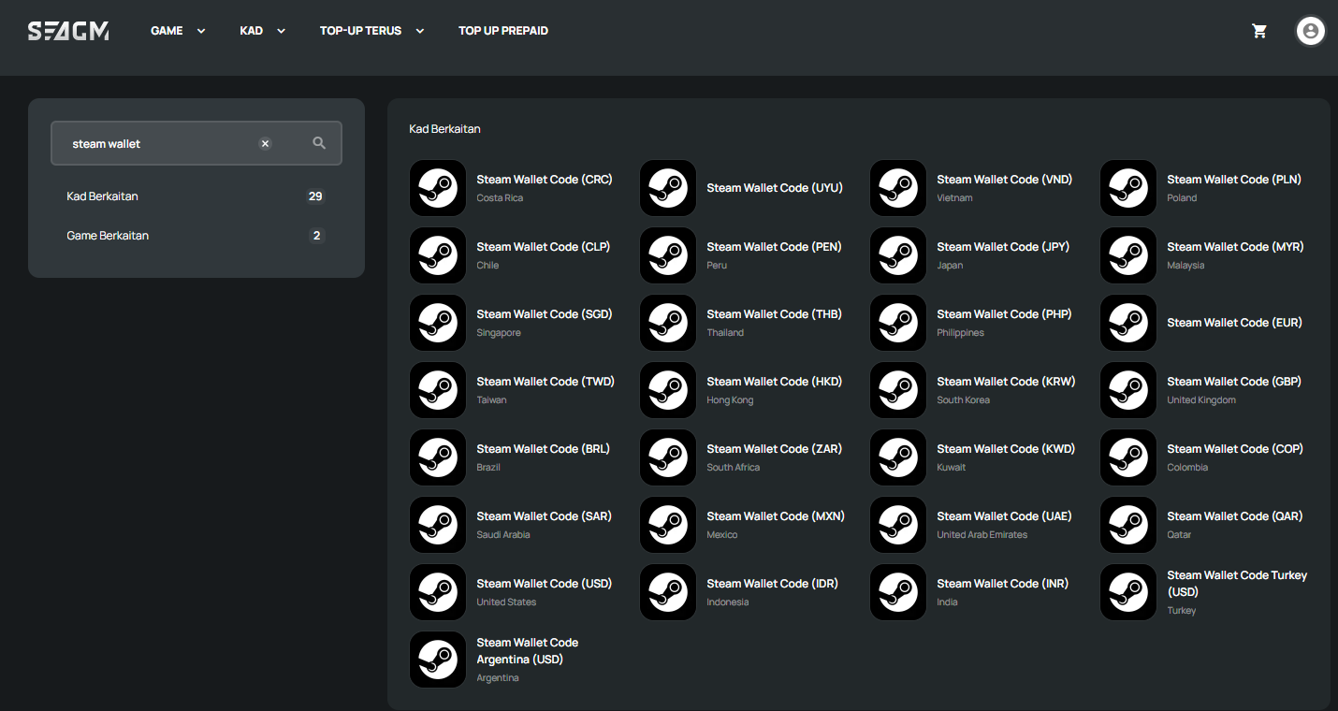1338x711 pixels.
Task: Click the Steam icon for PHP code
Action: pos(898,323)
